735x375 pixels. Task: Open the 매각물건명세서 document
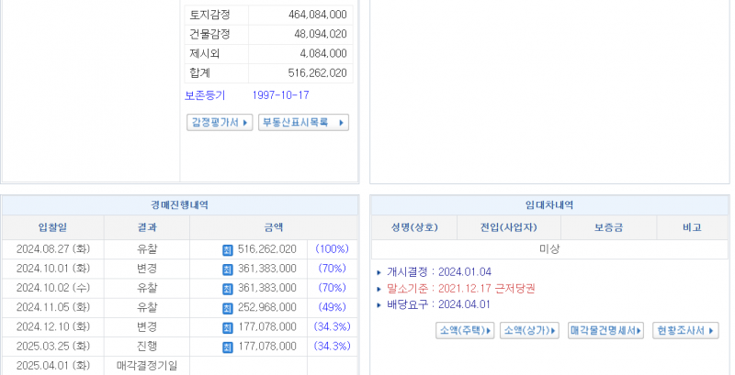click(x=605, y=330)
